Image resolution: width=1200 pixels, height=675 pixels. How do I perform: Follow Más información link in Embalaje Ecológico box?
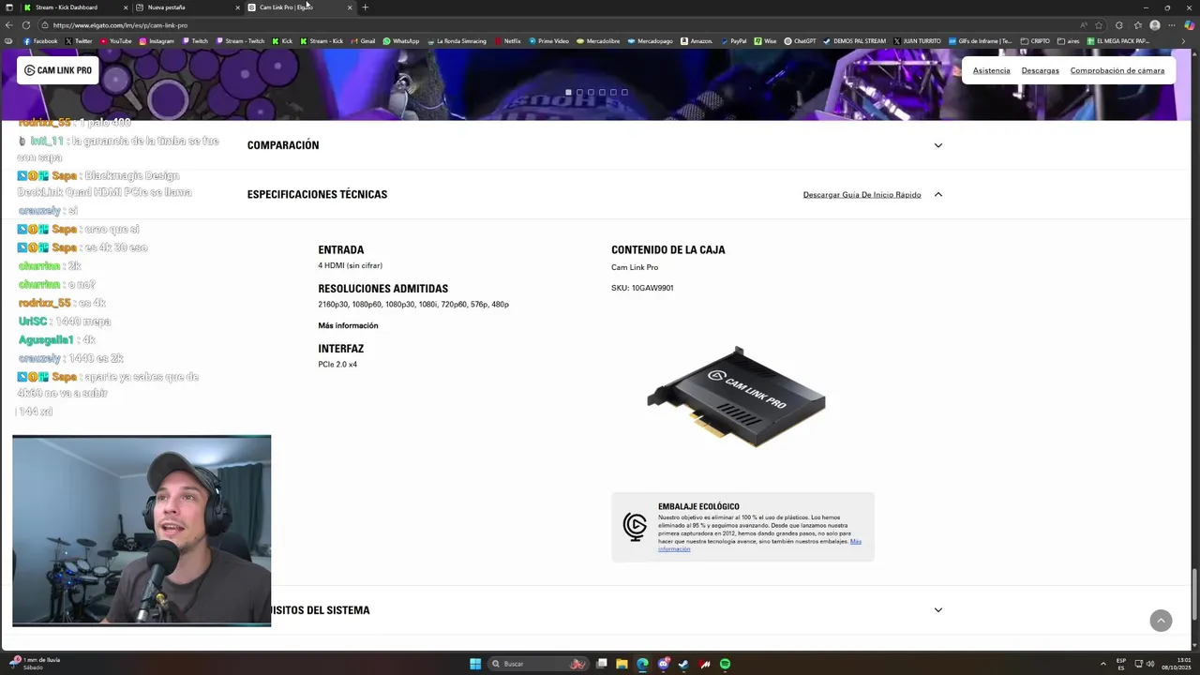(855, 542)
